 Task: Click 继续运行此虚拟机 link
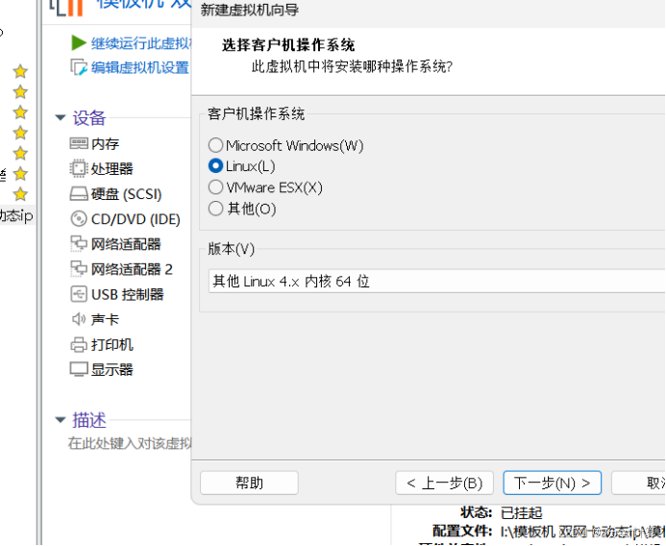click(x=141, y=43)
